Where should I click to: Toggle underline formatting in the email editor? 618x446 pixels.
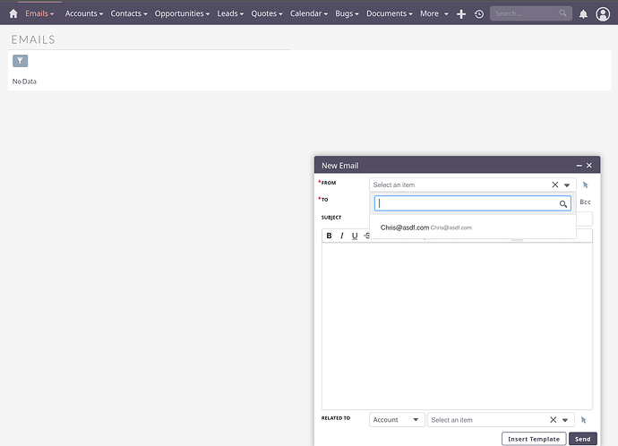tap(355, 236)
